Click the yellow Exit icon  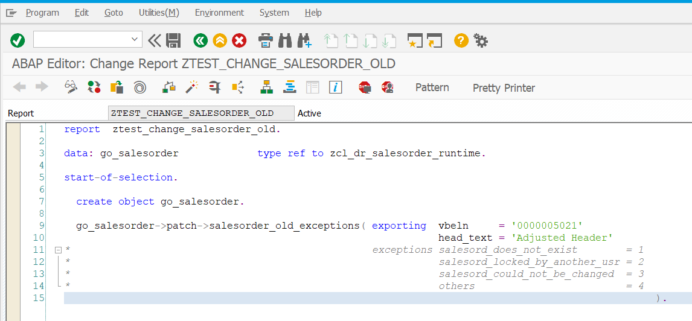click(220, 40)
